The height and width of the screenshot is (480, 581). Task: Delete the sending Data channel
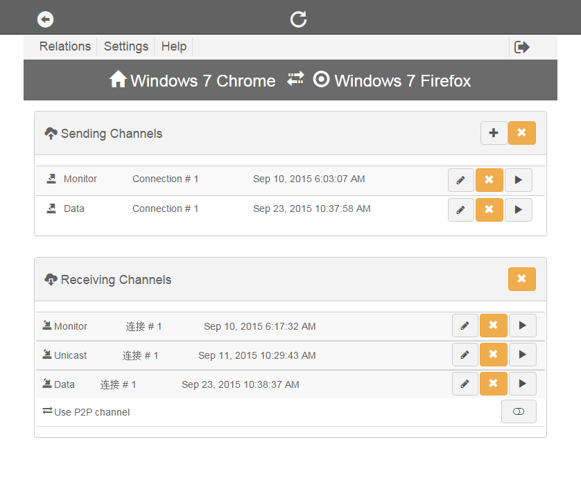pyautogui.click(x=489, y=210)
